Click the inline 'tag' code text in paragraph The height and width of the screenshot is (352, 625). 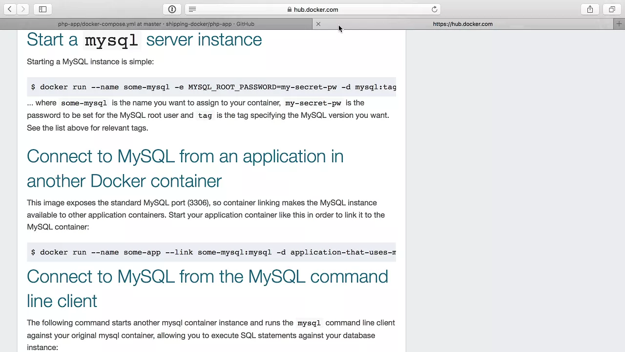point(205,116)
